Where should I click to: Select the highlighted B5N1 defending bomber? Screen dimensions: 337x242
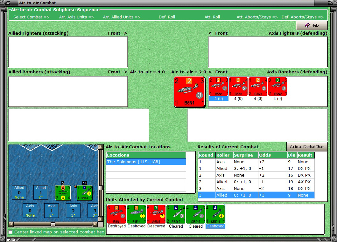click(x=218, y=87)
